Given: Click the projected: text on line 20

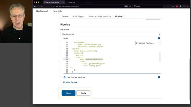Looking at the screenshot, I should [x=78, y=53].
